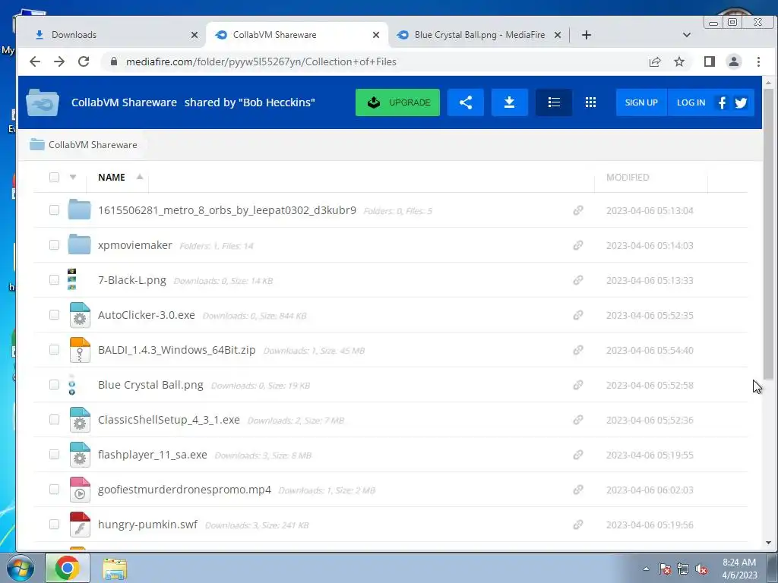Check the box for 7-Black-L.png

pos(54,280)
